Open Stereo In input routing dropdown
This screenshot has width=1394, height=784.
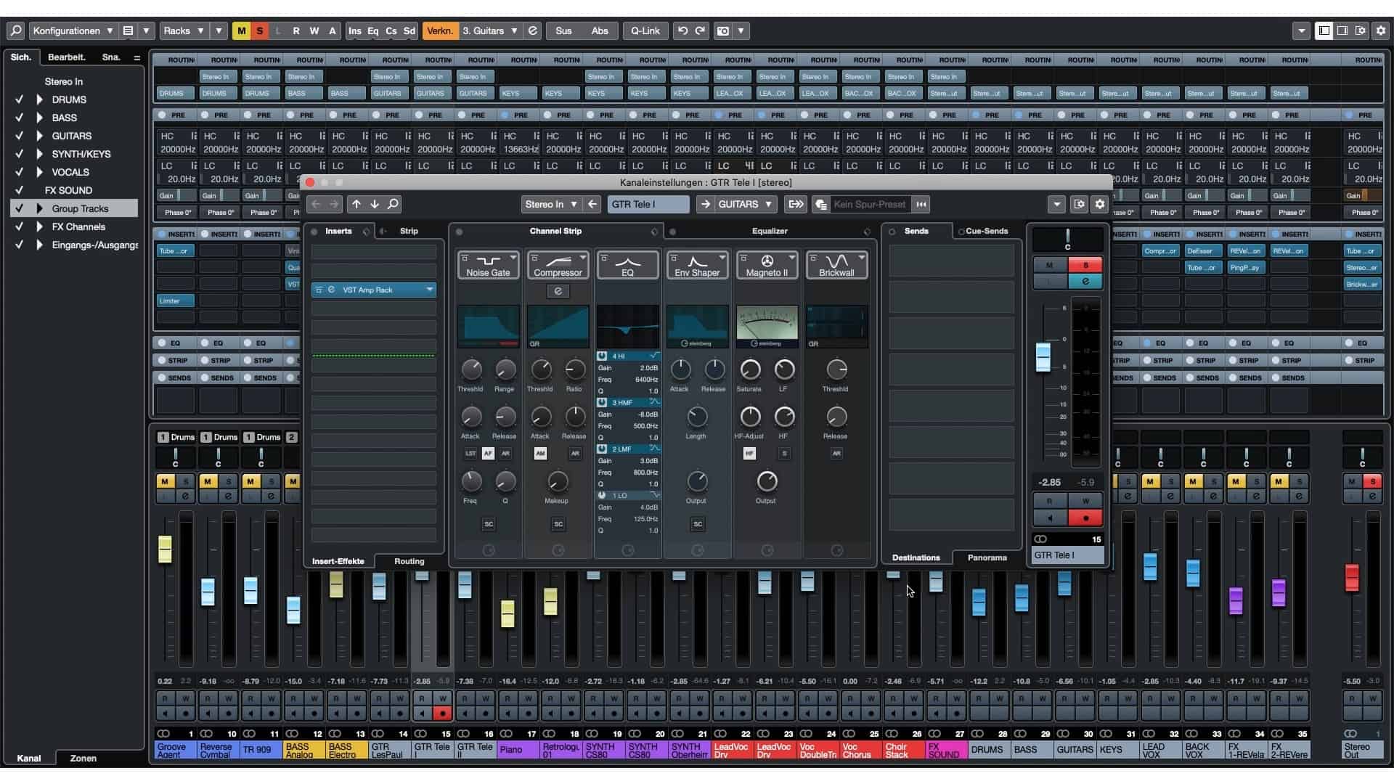point(551,204)
